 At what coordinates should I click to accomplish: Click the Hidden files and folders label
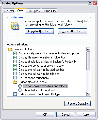pos(32,82)
